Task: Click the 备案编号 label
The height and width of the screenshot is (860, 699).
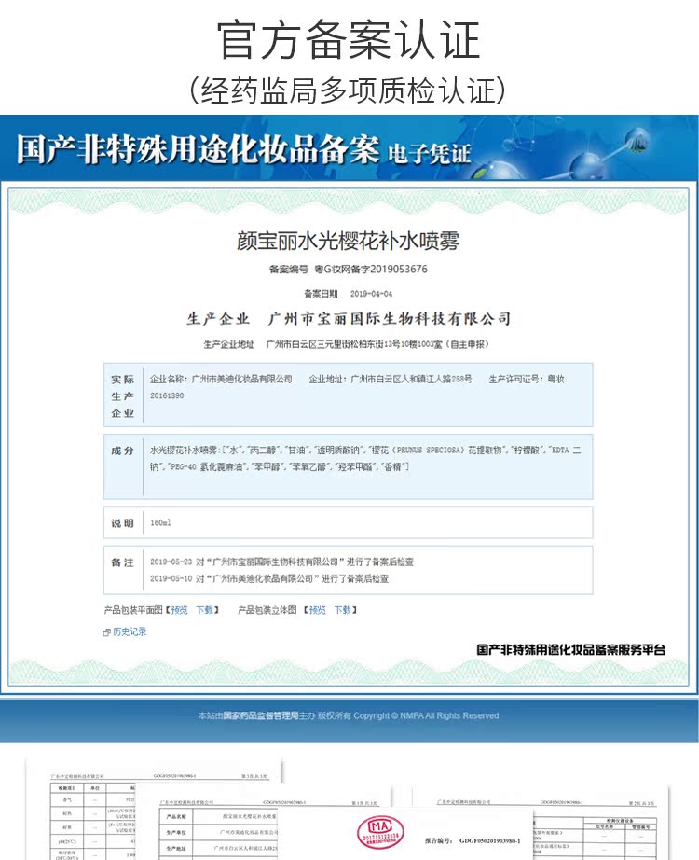Action: pos(288,270)
